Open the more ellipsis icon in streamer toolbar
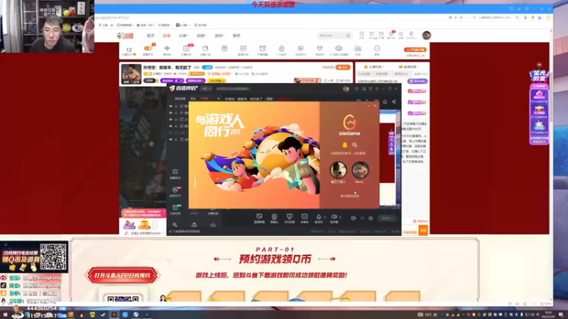Image resolution: width=568 pixels, height=319 pixels. coord(377,48)
